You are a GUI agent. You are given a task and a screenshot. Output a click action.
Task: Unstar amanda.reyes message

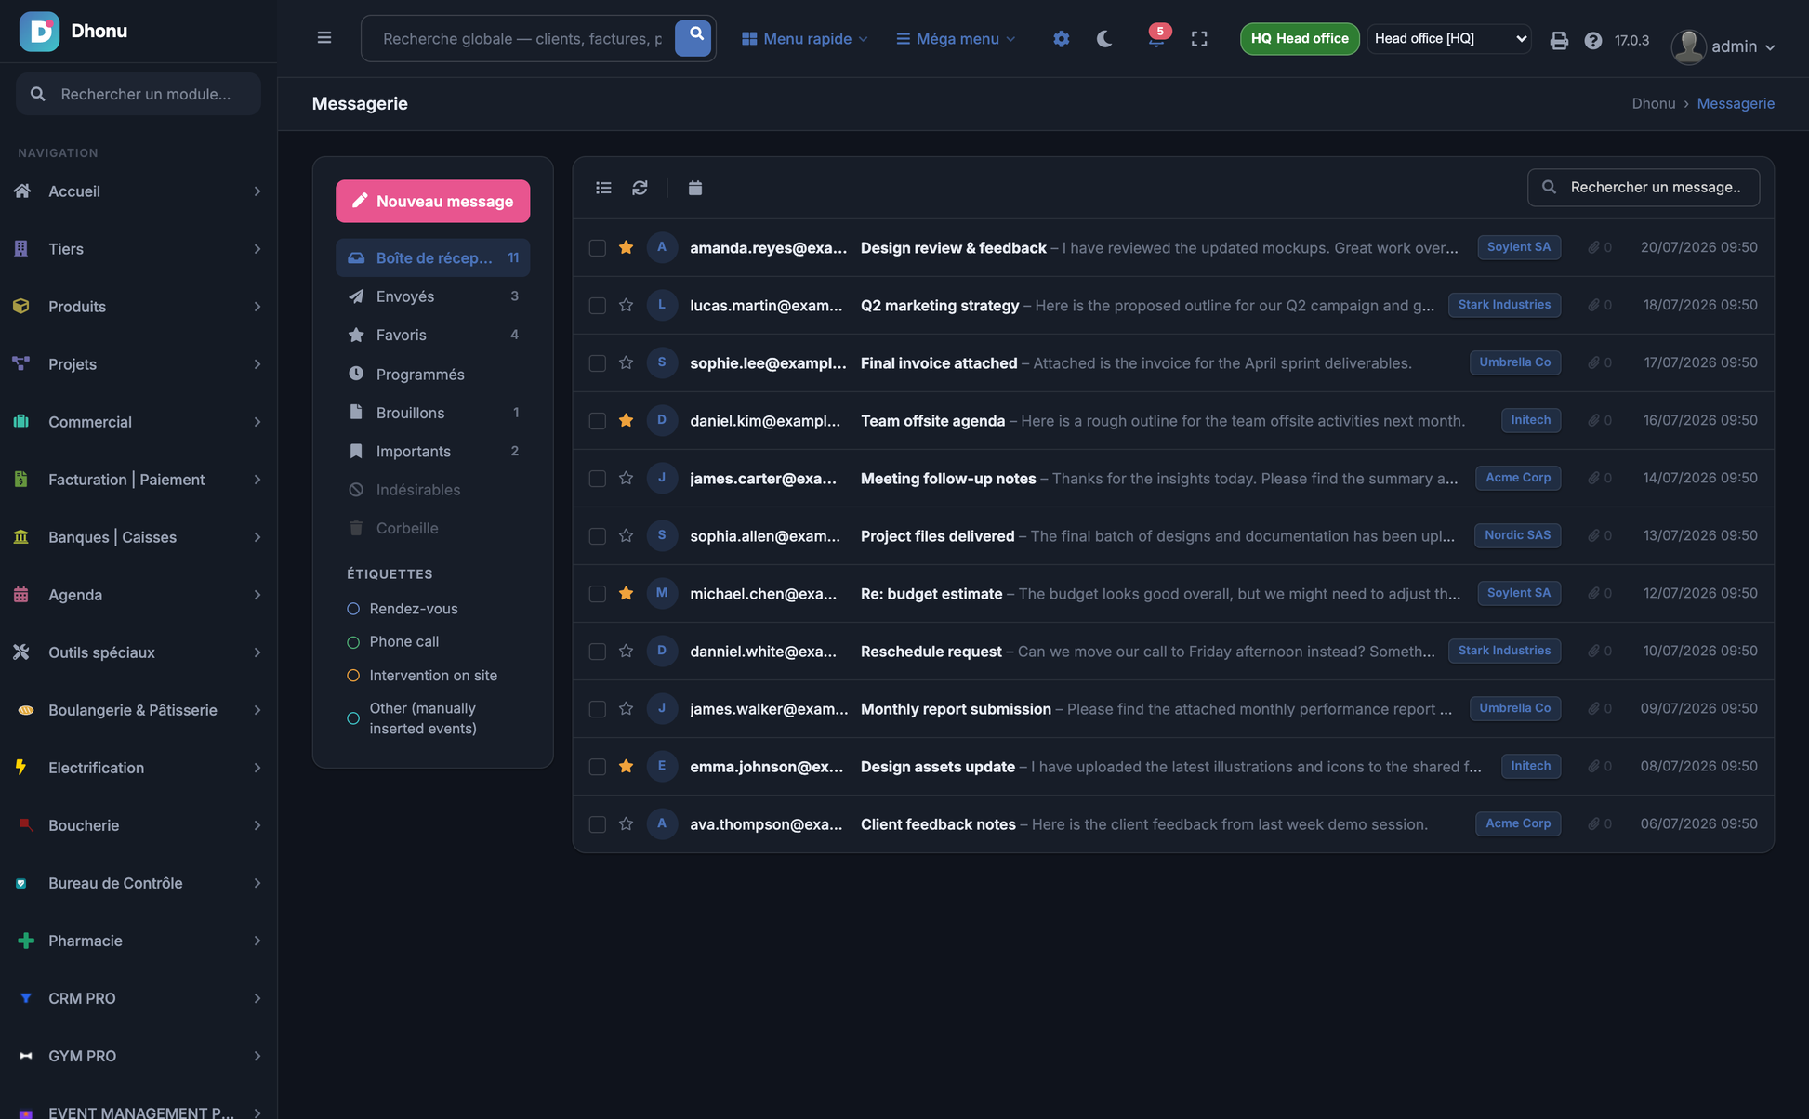626,247
